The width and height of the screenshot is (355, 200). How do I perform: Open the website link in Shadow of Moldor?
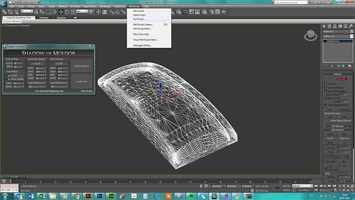click(x=49, y=91)
